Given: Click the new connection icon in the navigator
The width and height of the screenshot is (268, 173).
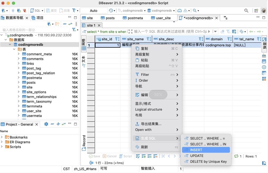Looking at the screenshot, I should coord(49,24).
